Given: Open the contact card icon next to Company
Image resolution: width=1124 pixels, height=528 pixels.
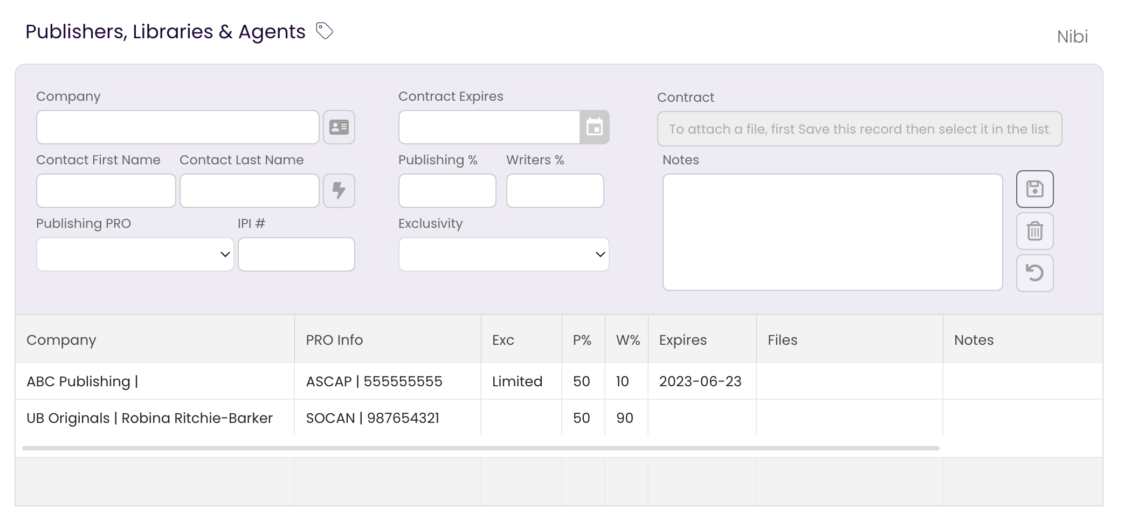Looking at the screenshot, I should [x=339, y=127].
